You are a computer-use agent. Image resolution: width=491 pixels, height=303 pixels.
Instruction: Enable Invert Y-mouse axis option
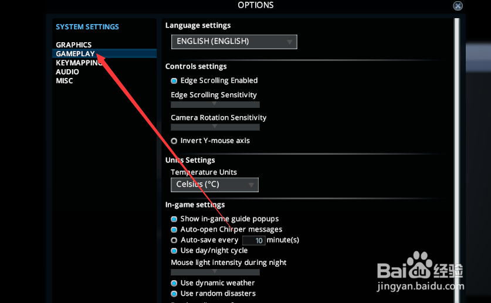tap(174, 141)
